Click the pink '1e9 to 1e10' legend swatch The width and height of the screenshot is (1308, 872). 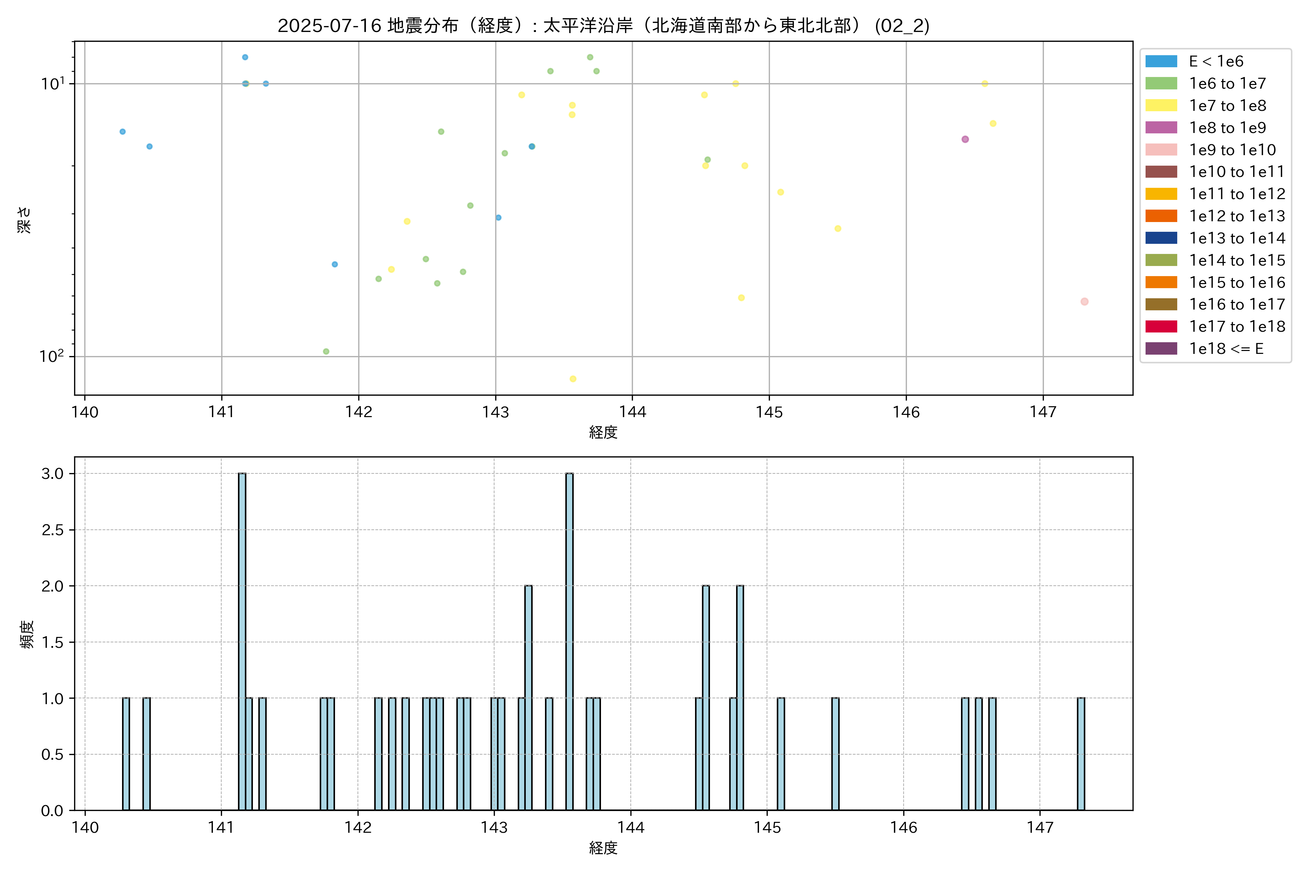click(1160, 150)
